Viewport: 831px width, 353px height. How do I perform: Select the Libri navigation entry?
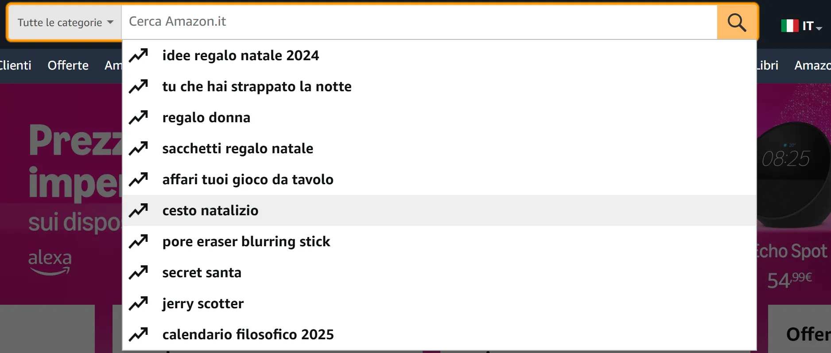(x=767, y=65)
